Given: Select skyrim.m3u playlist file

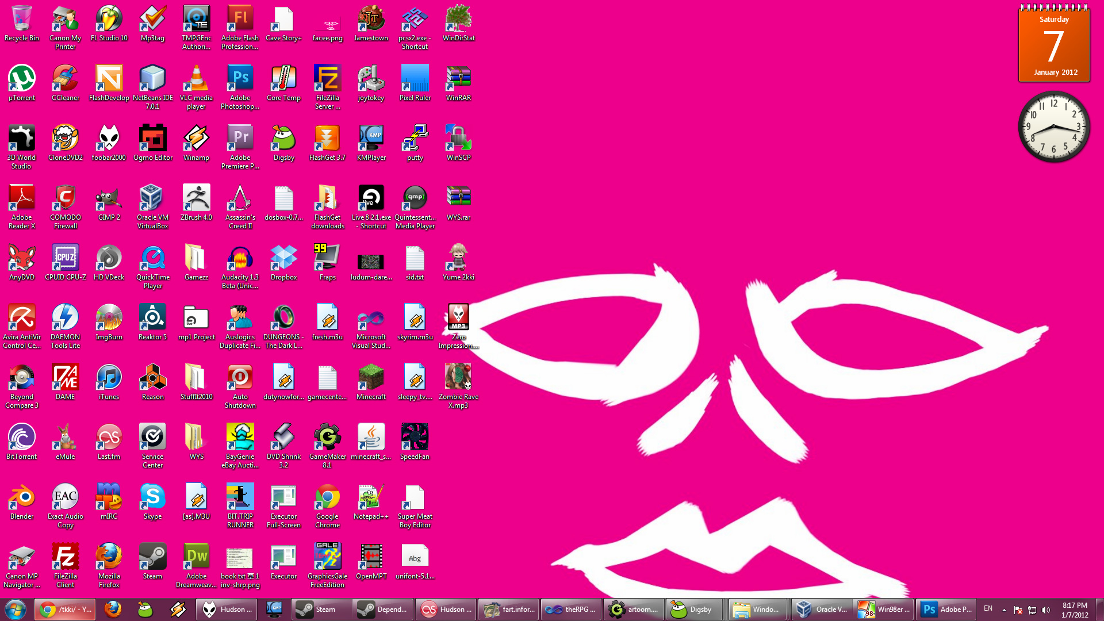Looking at the screenshot, I should click(x=415, y=323).
